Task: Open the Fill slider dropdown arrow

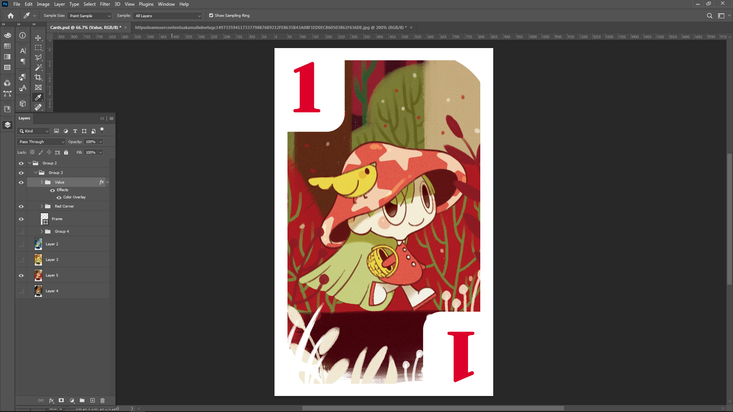Action: (x=100, y=152)
